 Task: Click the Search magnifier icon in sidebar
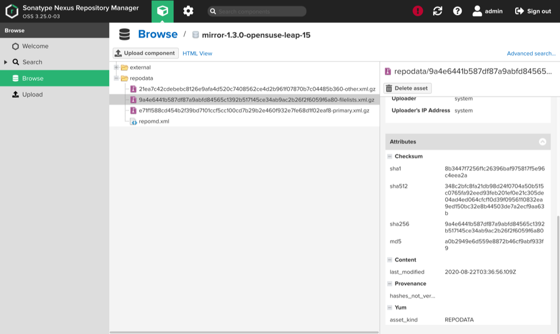[16, 62]
